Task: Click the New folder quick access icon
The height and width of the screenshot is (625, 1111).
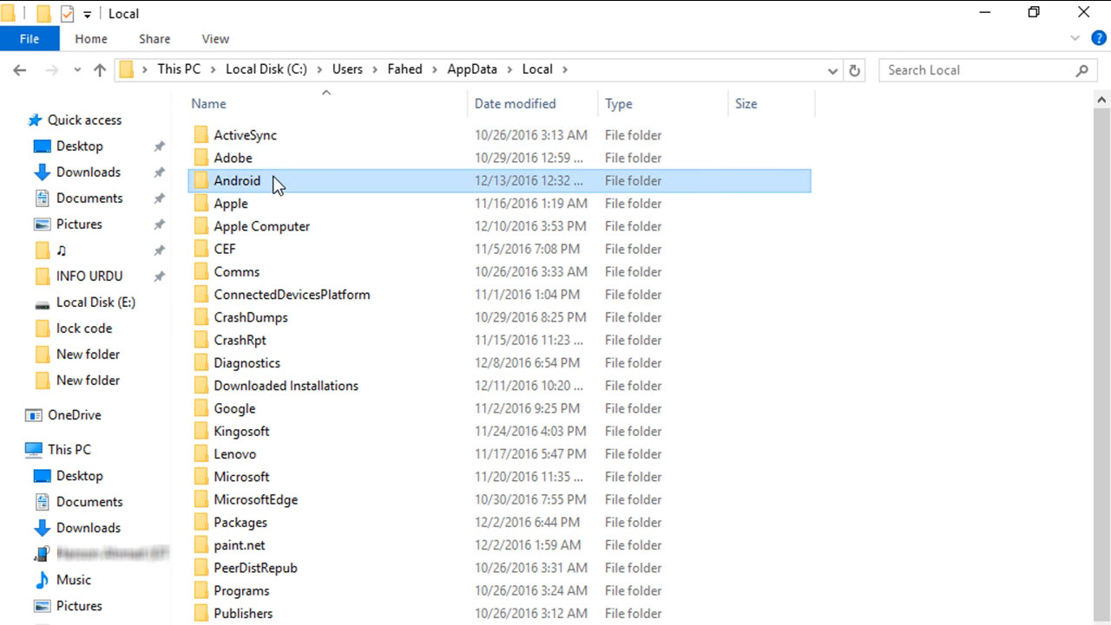Action: click(x=43, y=14)
